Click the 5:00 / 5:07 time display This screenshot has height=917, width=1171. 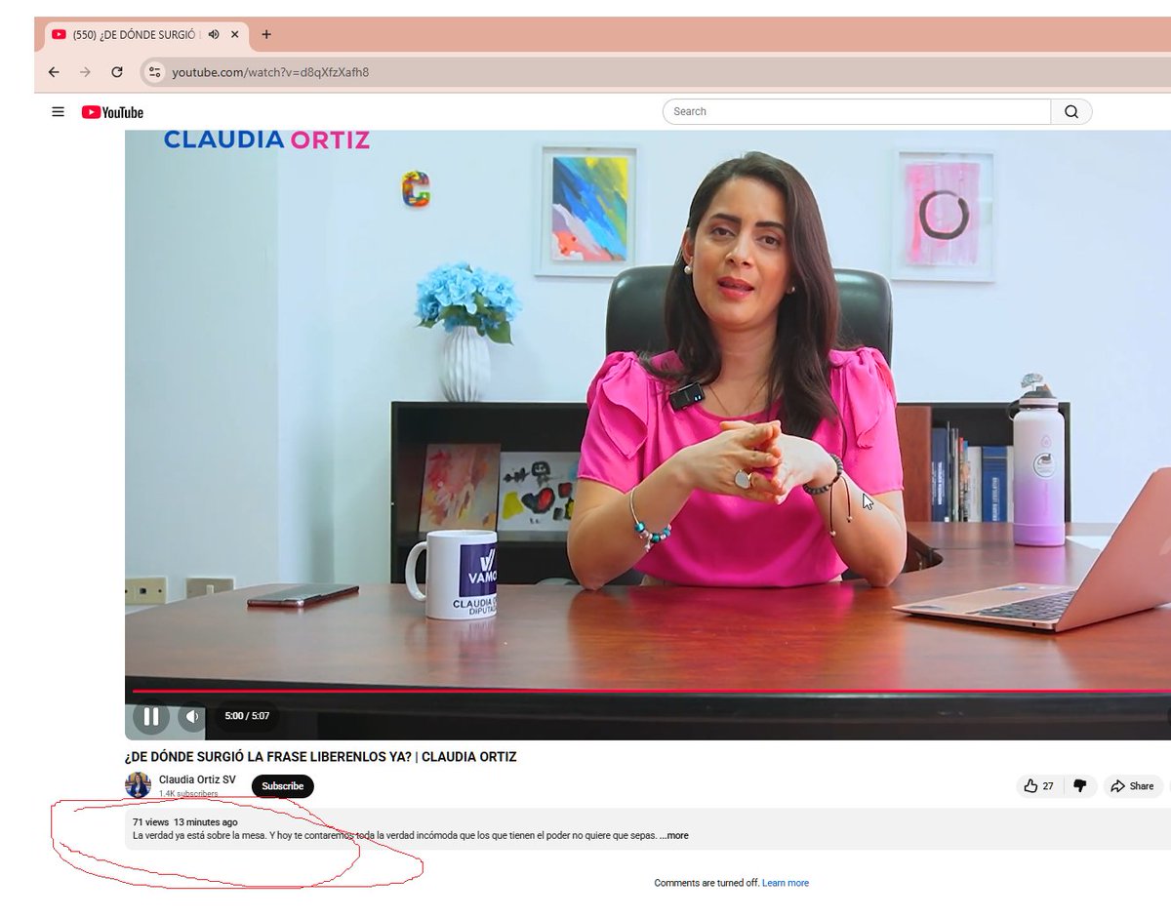[x=247, y=716]
